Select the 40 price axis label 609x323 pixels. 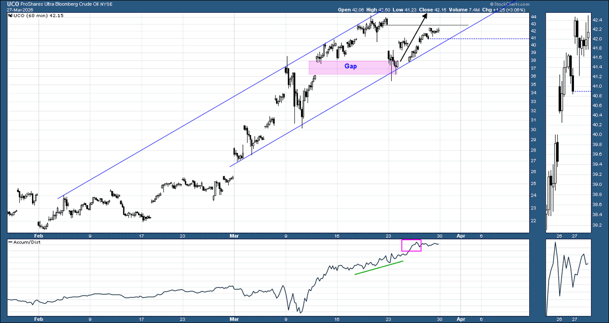pyautogui.click(x=533, y=45)
